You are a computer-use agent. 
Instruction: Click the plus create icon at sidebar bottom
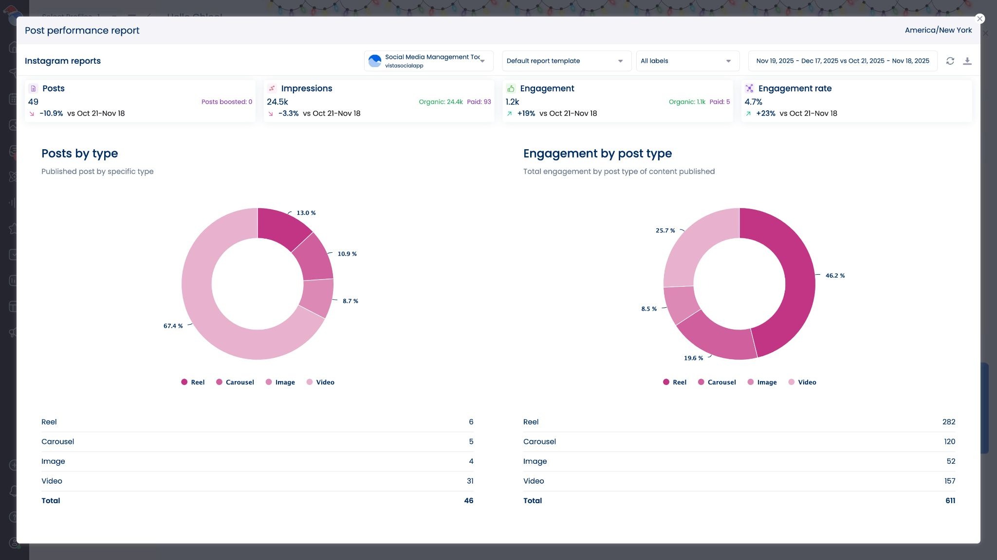[13, 465]
